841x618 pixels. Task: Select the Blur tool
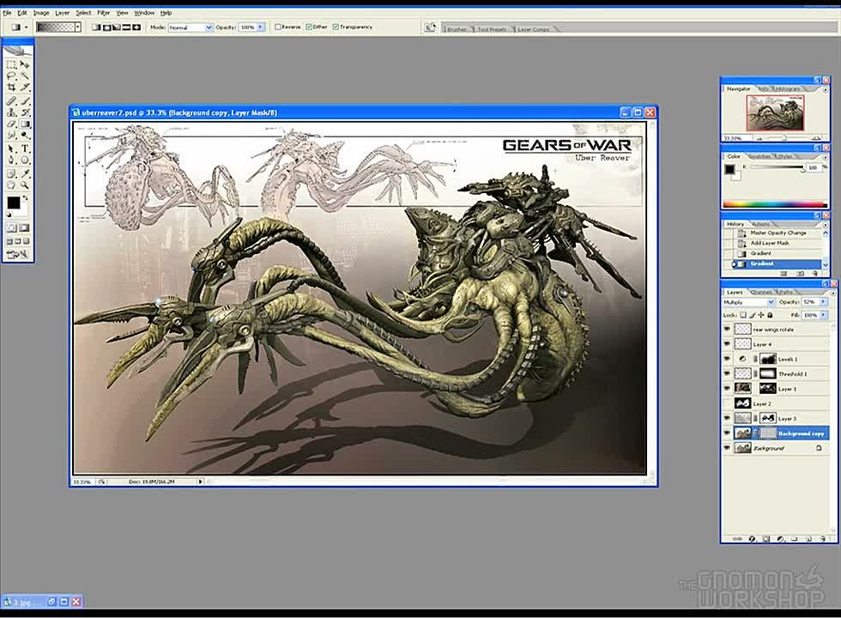[11, 136]
